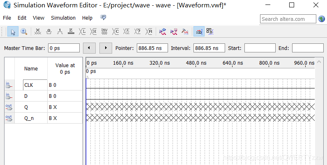Click the Interval value field
Screen dimensions: 327x165
(209, 48)
